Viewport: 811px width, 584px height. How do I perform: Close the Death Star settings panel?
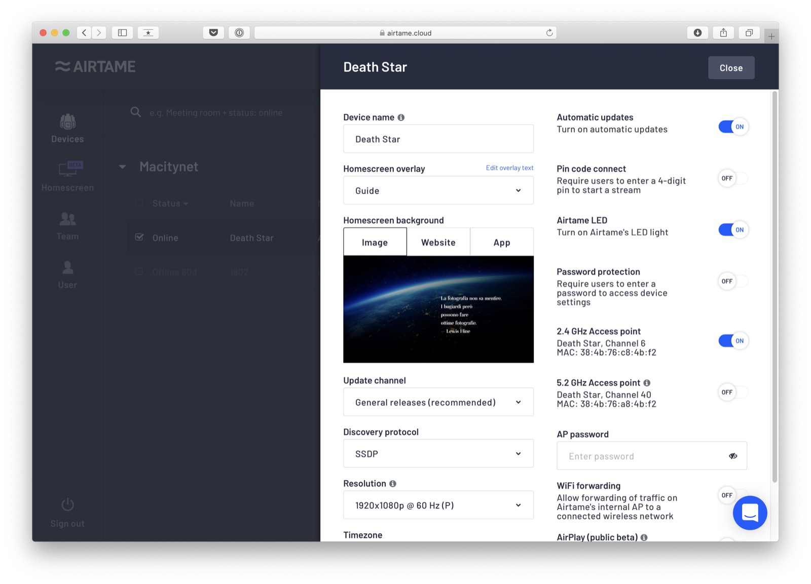[x=731, y=68]
